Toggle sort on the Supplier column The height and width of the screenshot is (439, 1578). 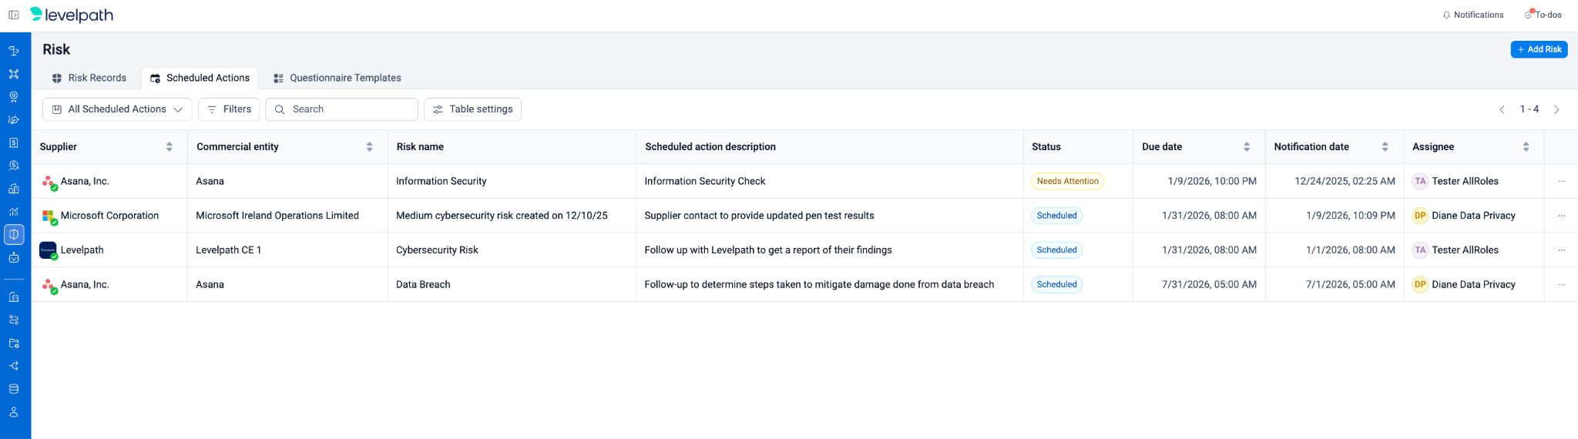(170, 147)
